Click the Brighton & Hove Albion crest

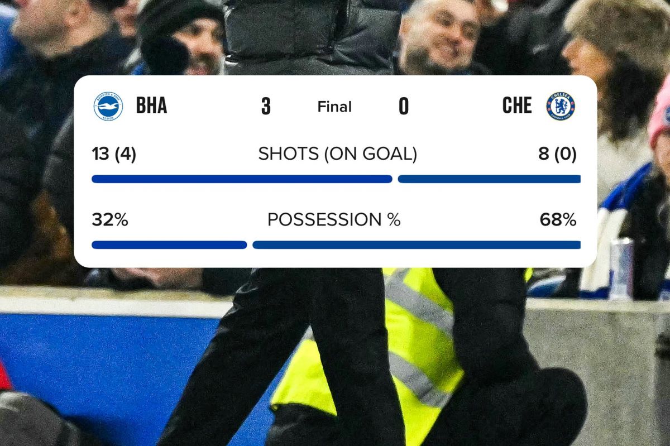tap(108, 106)
